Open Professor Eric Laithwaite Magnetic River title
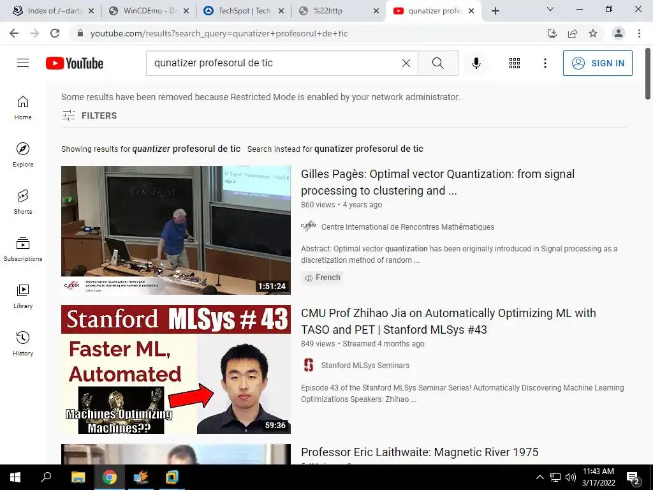Screen dimensions: 653x490 pyautogui.click(x=420, y=452)
